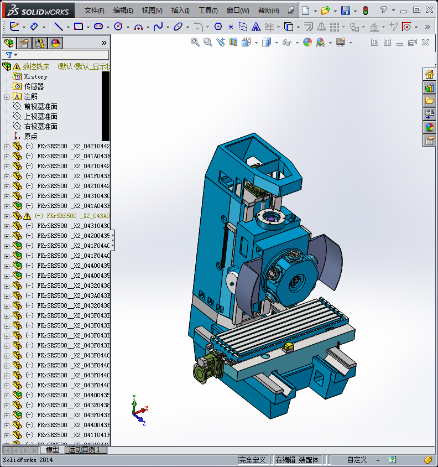This screenshot has height=467, width=438.
Task: Open the DisplayManager tab
Action: tap(55, 43)
